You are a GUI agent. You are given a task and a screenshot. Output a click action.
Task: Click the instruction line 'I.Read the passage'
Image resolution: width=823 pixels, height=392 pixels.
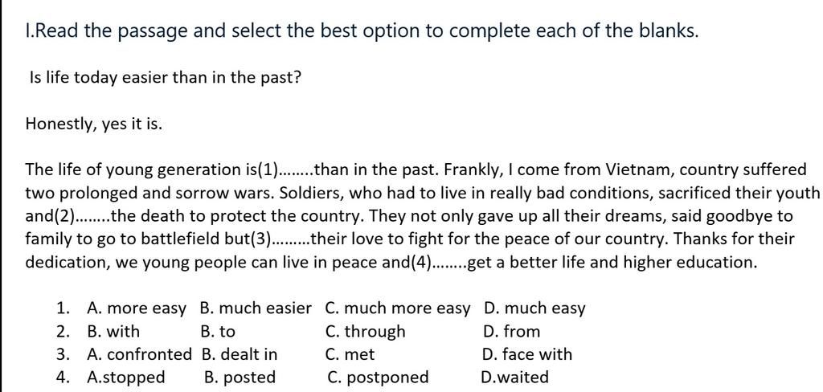[x=362, y=31]
